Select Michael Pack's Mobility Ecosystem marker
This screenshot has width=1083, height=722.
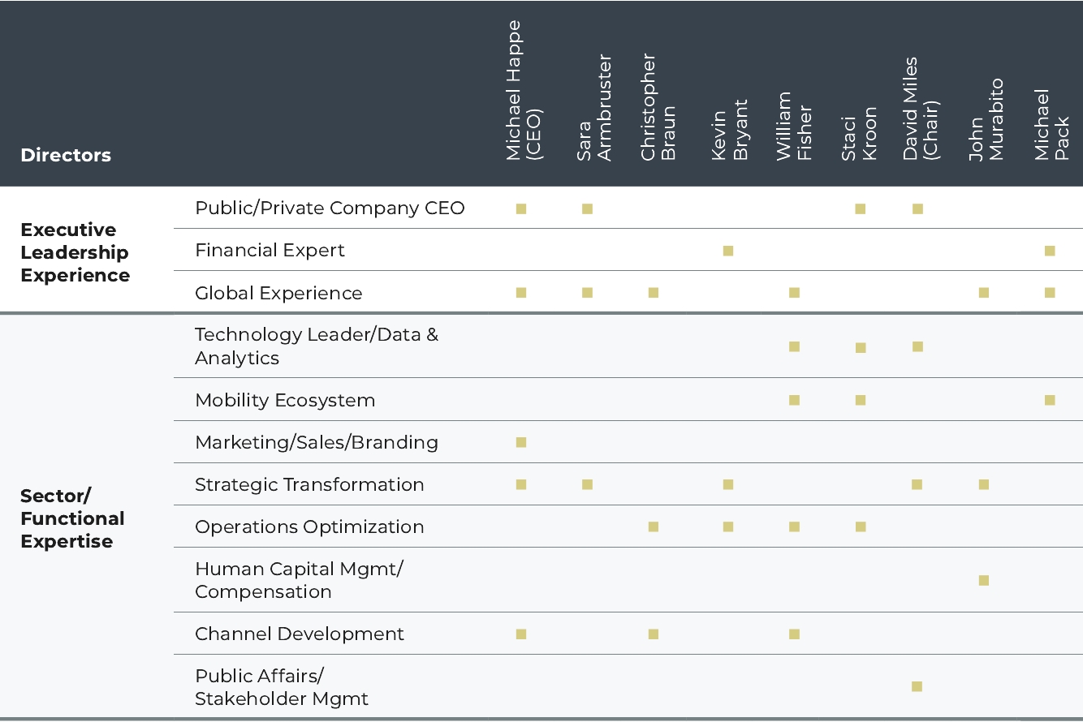pos(1050,400)
